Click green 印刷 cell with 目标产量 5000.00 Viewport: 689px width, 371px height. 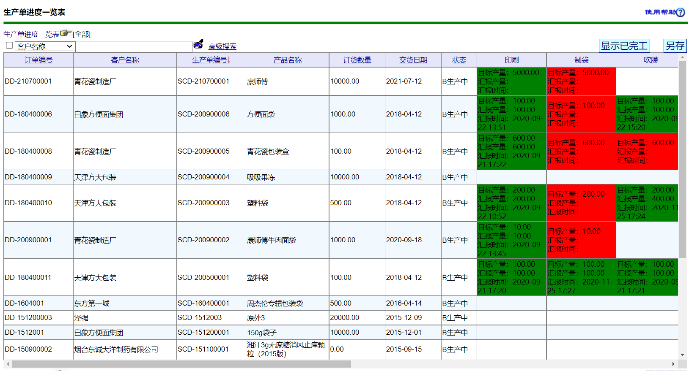pyautogui.click(x=512, y=81)
